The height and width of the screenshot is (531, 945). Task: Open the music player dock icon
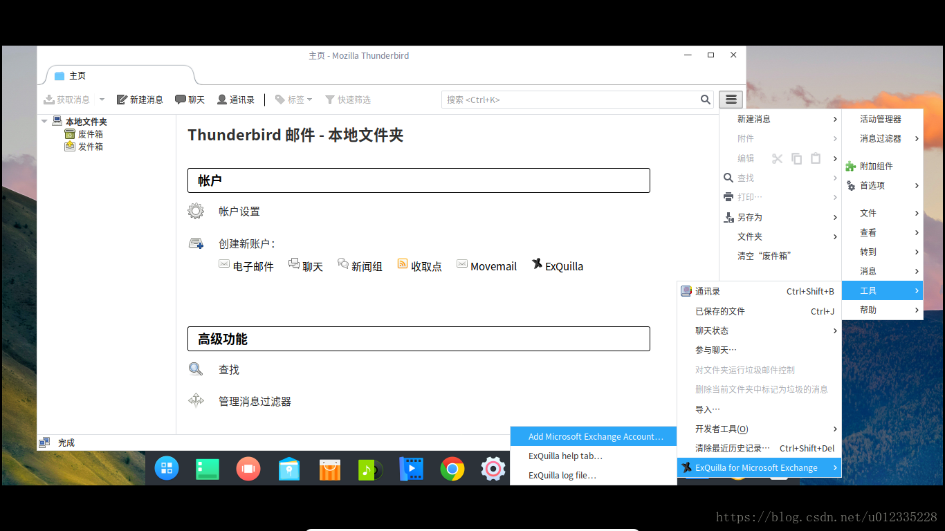(x=370, y=469)
